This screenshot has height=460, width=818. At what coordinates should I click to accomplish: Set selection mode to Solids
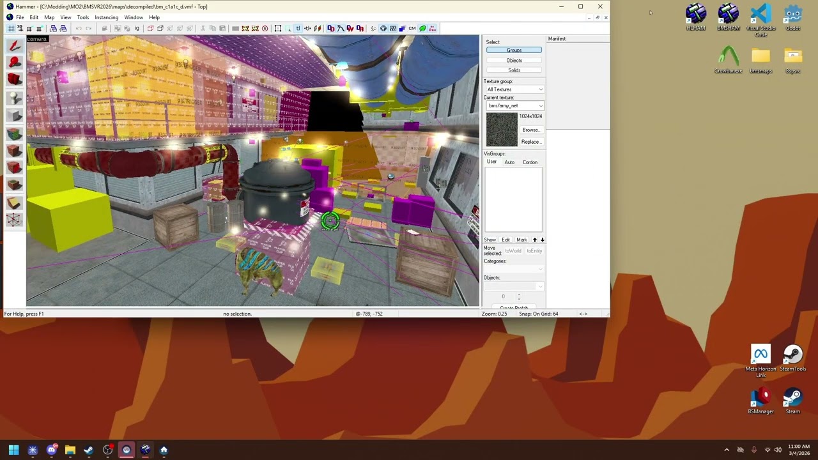[514, 70]
